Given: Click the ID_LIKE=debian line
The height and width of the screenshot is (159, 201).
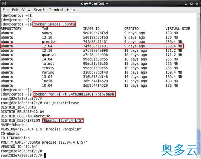Looking at the screenshot, I should [15, 138].
